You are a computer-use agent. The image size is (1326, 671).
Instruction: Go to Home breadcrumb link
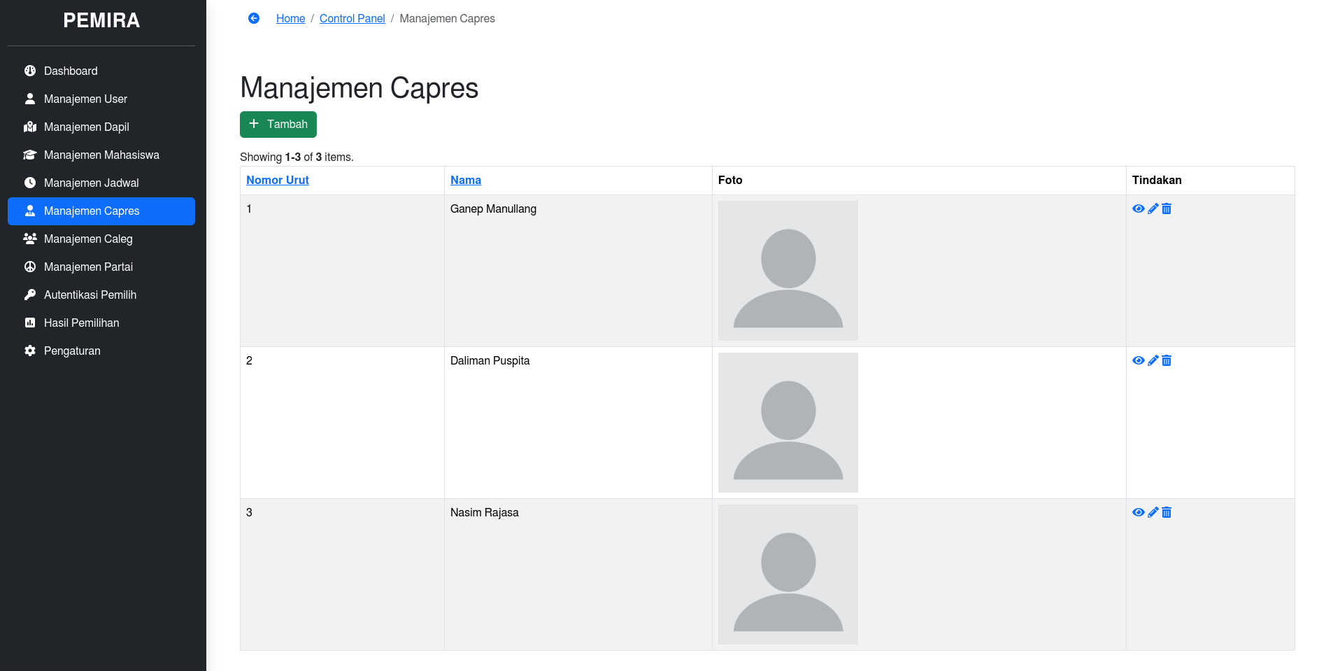(290, 18)
